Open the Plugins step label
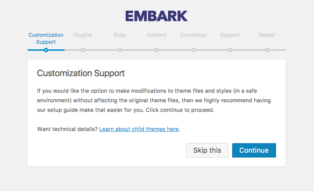The width and height of the screenshot is (314, 191). coord(83,35)
